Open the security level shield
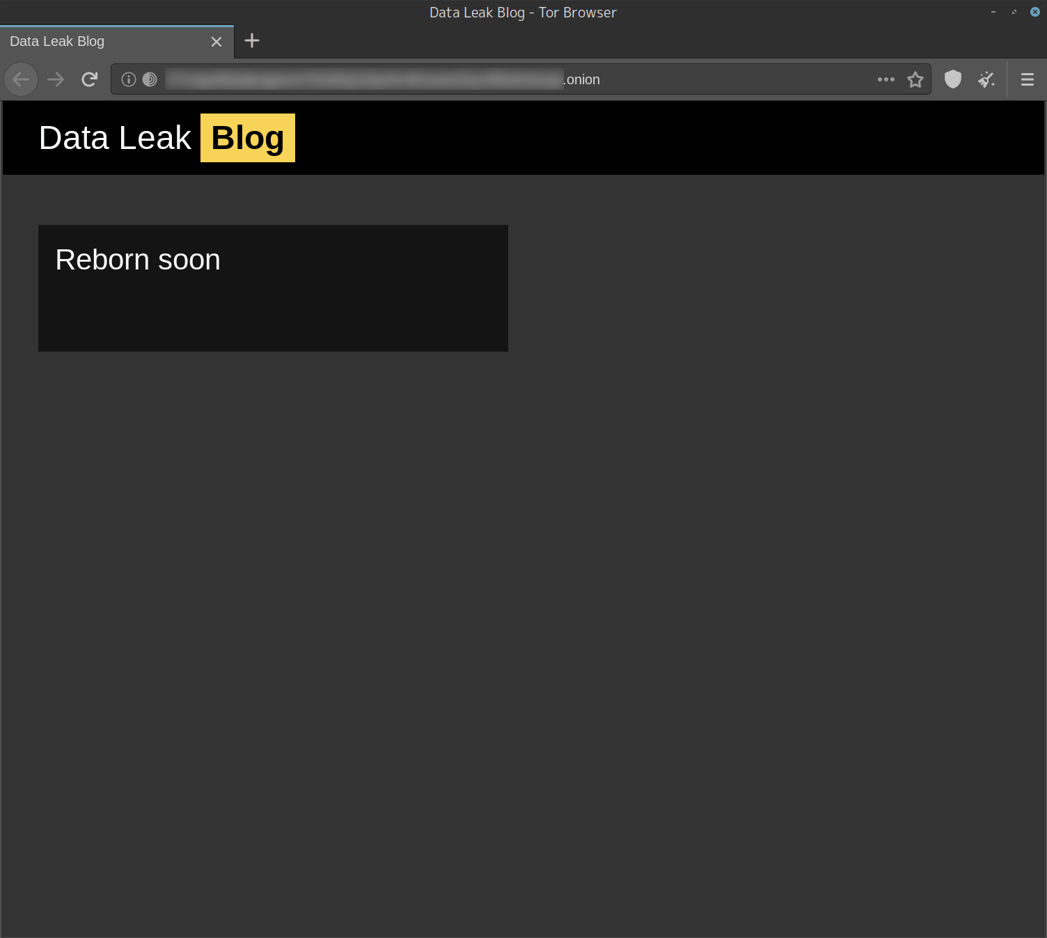Viewport: 1047px width, 938px height. click(953, 79)
